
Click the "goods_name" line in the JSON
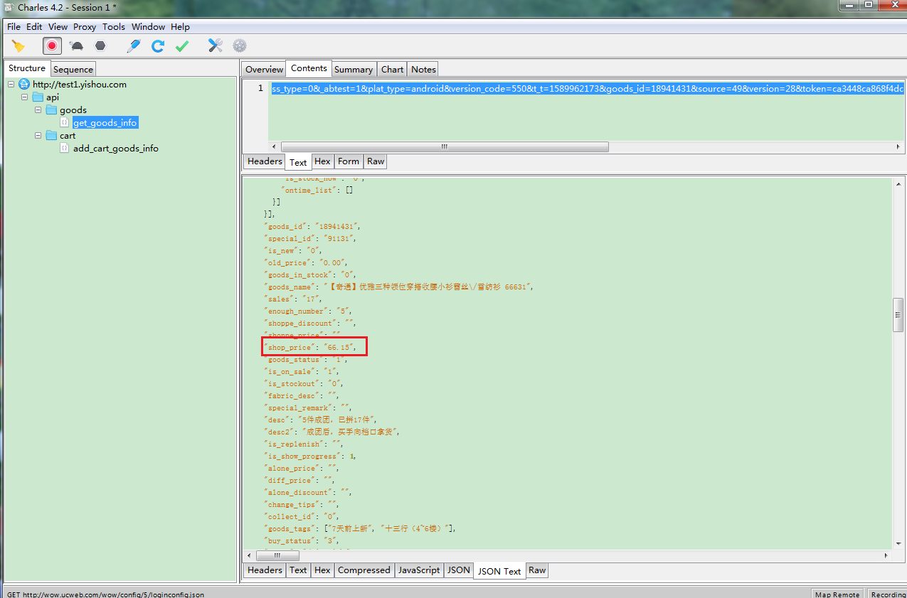pyautogui.click(x=399, y=287)
